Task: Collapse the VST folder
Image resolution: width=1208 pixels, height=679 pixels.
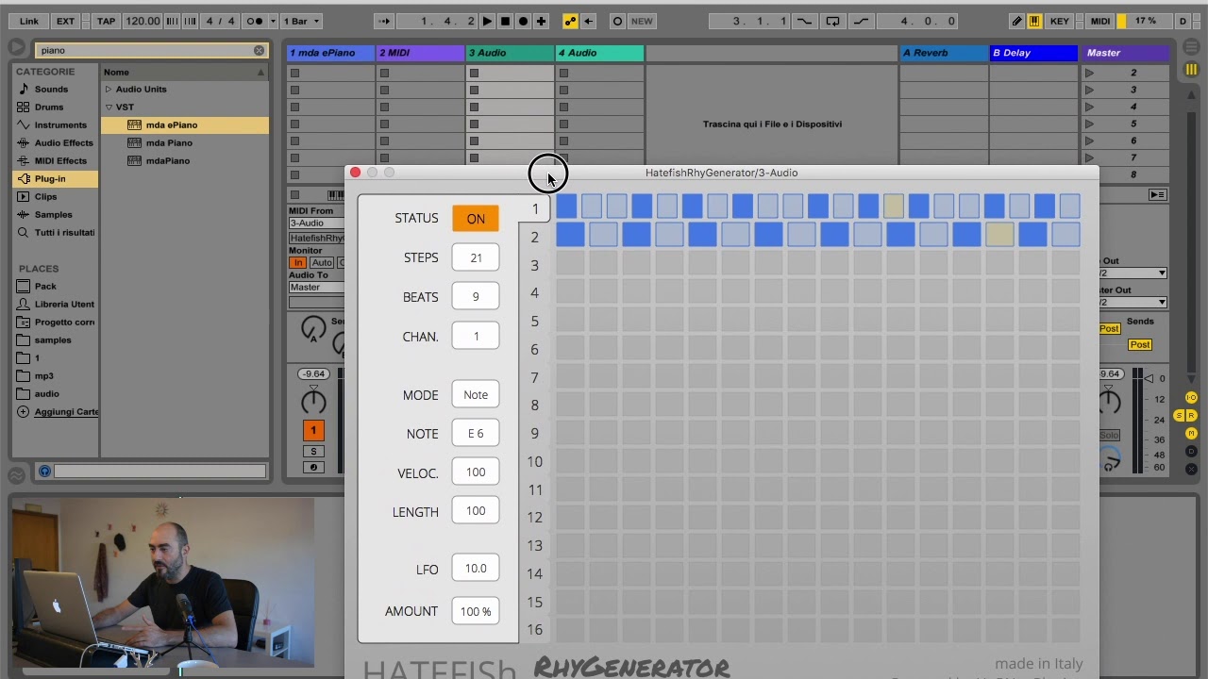Action: click(109, 108)
